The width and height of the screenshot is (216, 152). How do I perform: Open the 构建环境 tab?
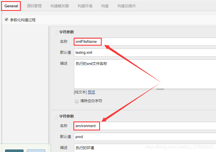[85, 6]
